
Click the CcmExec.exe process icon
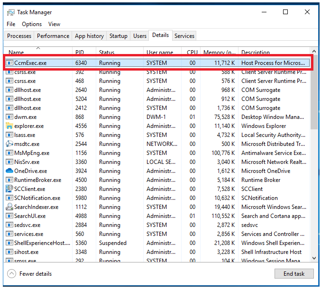[x=9, y=63]
